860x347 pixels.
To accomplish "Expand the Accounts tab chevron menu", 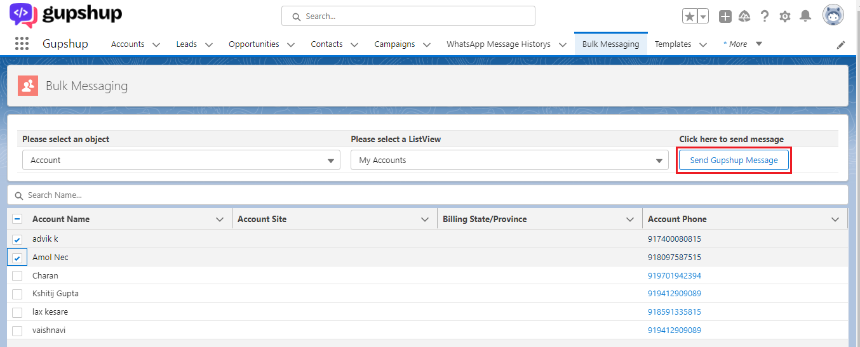I will (156, 44).
